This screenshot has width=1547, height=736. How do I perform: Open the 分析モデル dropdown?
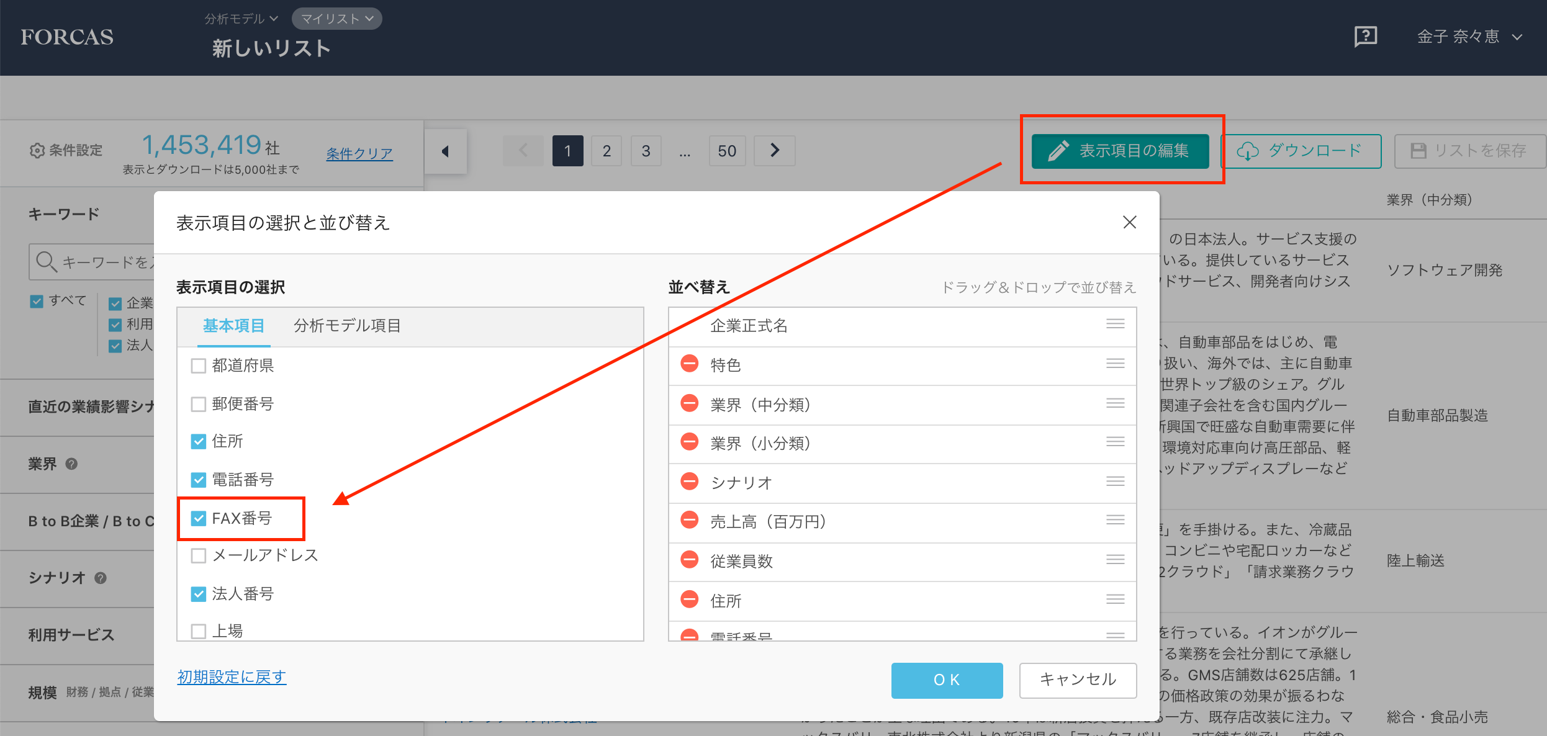[x=241, y=19]
